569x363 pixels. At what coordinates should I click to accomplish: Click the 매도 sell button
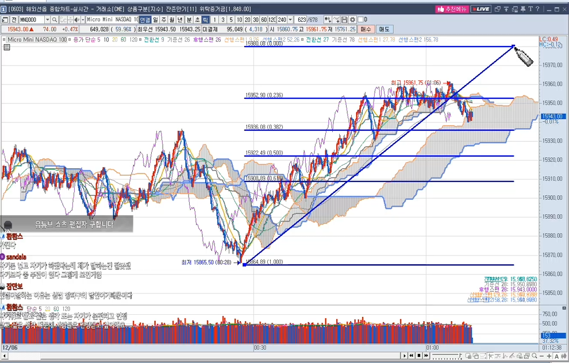coord(384,29)
